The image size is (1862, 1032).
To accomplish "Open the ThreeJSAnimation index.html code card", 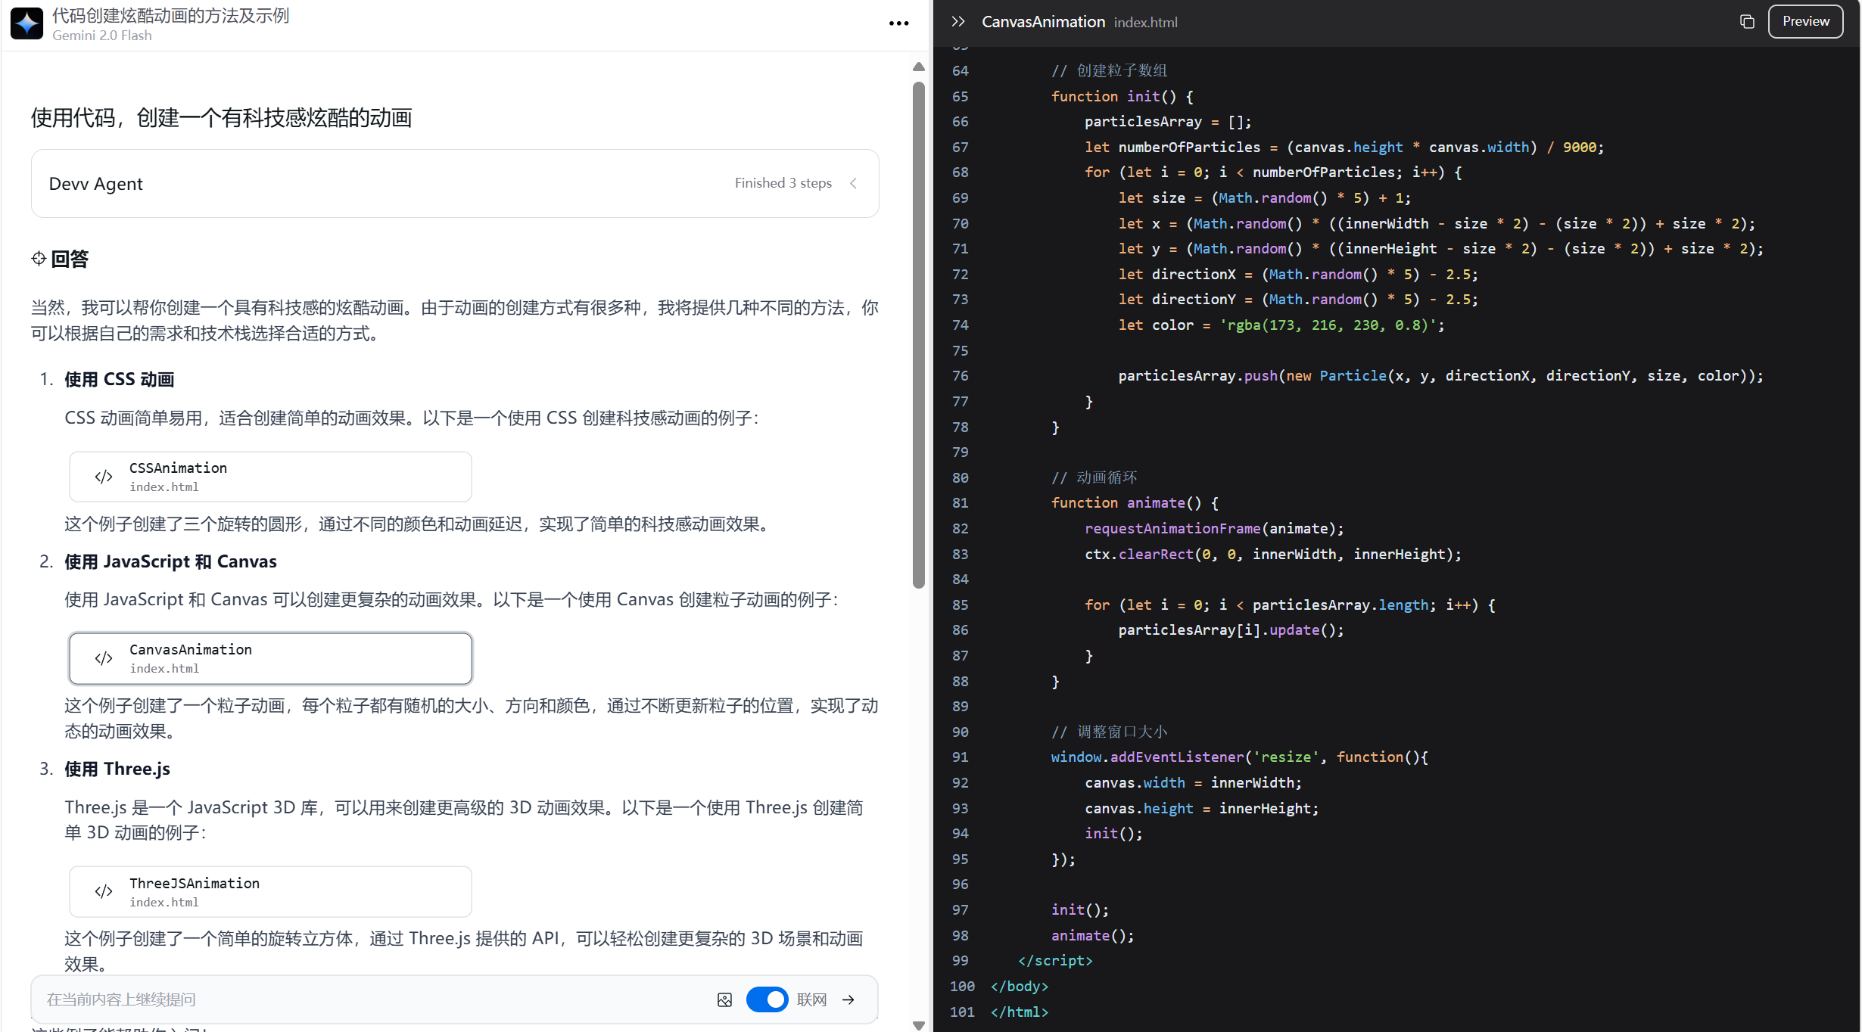I will coord(270,891).
